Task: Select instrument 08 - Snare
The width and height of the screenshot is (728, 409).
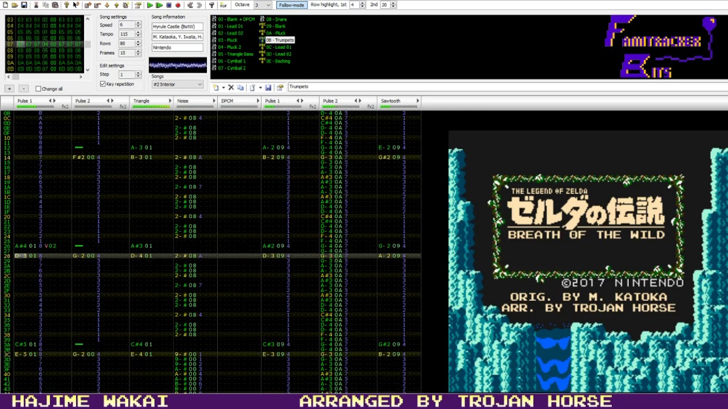Action: (273, 19)
